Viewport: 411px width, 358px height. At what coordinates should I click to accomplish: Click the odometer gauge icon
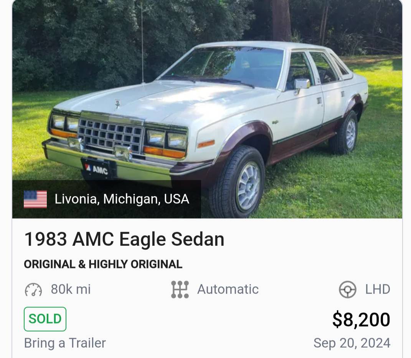[x=33, y=290]
